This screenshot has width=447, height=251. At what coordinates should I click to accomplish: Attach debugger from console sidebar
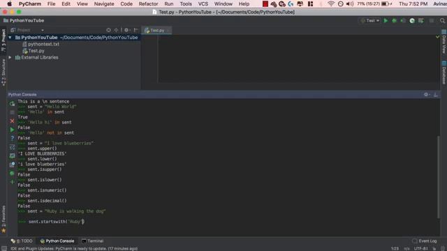13,174
